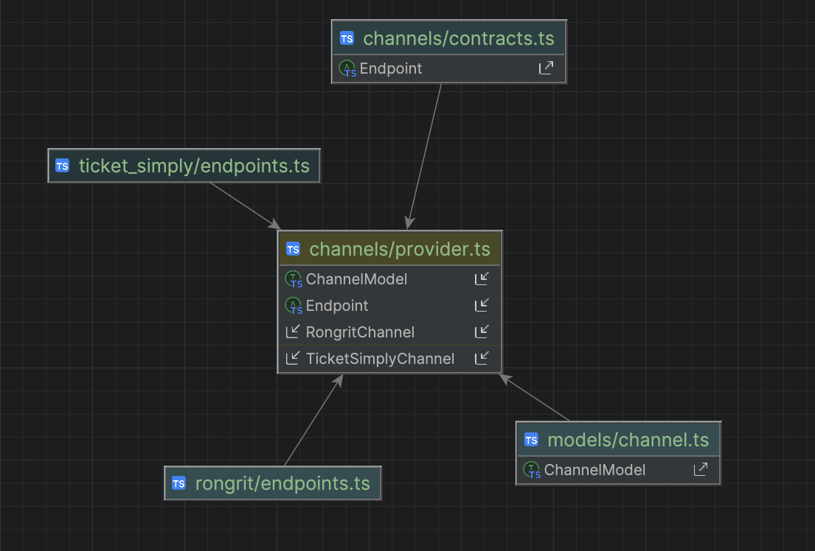The height and width of the screenshot is (551, 815).
Task: Select the TicketSimplyChannel row in provider.ts
Action: (390, 359)
